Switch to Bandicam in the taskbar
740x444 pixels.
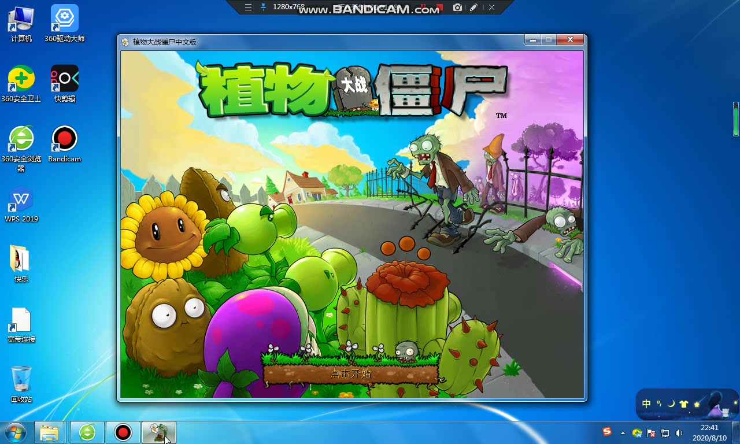pos(123,432)
